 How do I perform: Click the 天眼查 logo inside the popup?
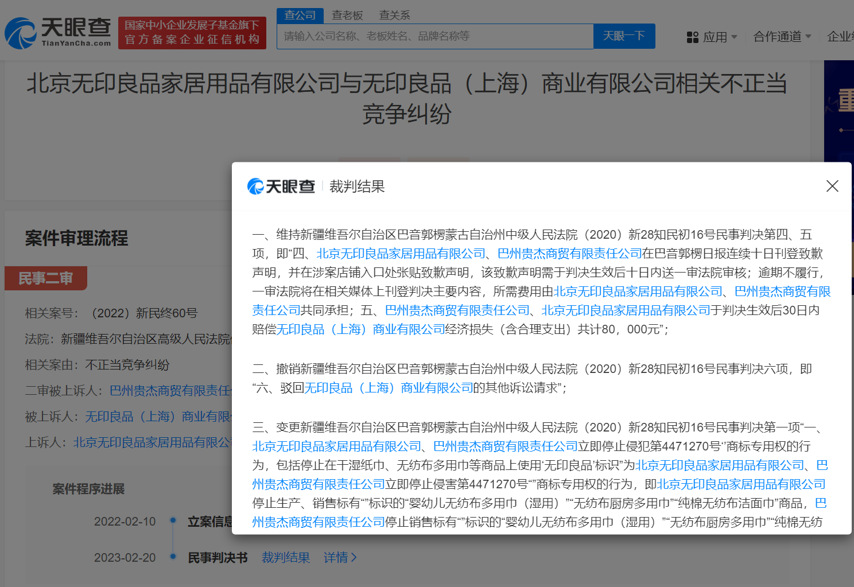pyautogui.click(x=281, y=186)
